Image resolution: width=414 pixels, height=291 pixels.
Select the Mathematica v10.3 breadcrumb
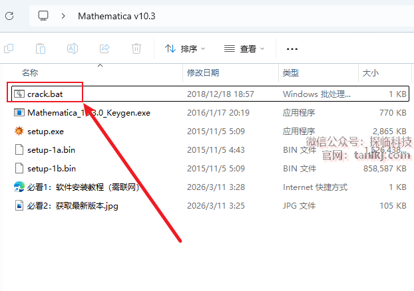[116, 16]
